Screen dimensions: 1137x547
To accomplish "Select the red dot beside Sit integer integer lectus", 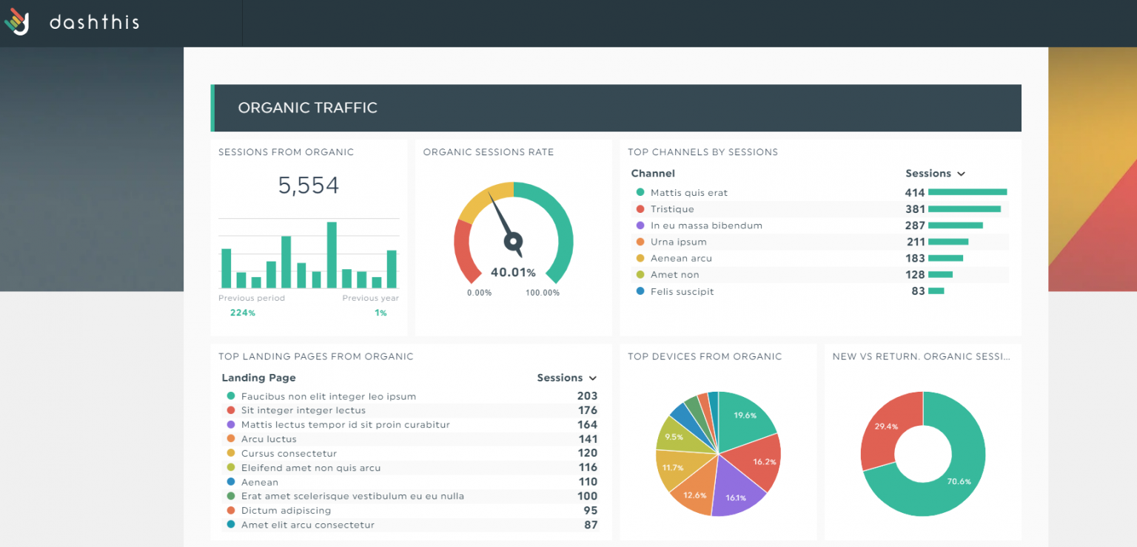I will pyautogui.click(x=230, y=410).
